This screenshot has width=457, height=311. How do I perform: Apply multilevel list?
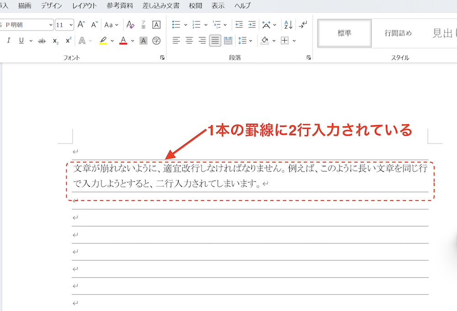tap(217, 25)
